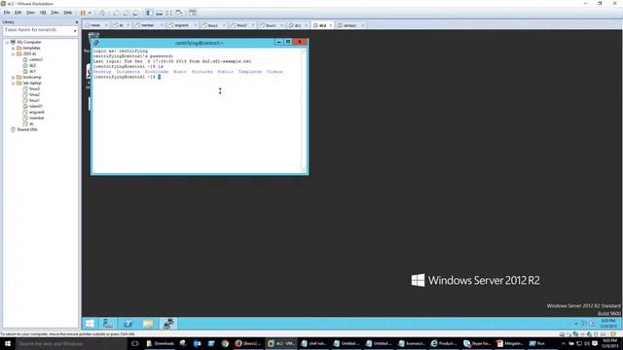Select the bootcamp folder row
The width and height of the screenshot is (623, 350).
(28, 78)
